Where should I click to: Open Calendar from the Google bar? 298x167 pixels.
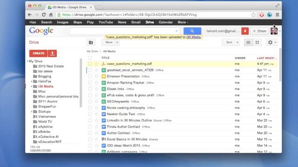click(x=166, y=22)
